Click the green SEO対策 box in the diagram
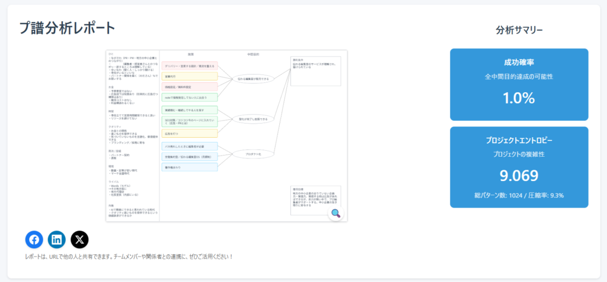 click(190, 121)
